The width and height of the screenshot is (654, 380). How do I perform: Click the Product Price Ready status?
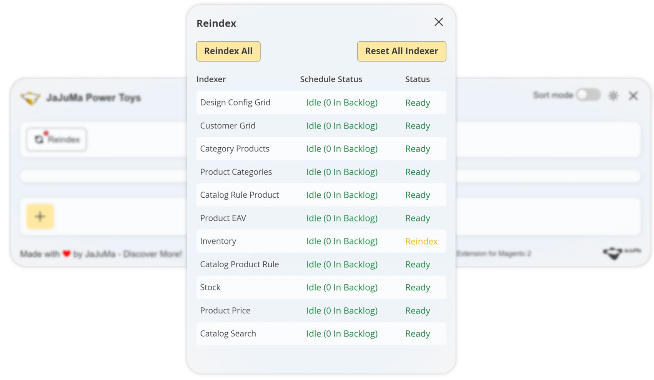418,310
